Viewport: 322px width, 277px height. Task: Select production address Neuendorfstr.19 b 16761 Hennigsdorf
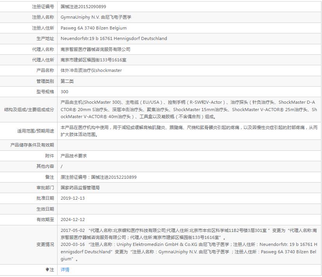point(114,38)
